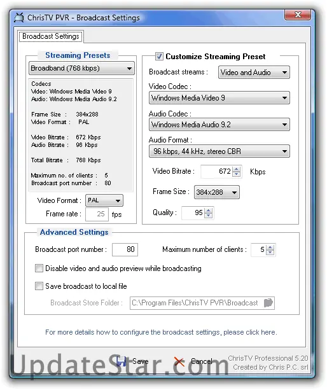Click the Broadcast port number field
This screenshot has height=390, width=327.
pos(125,249)
